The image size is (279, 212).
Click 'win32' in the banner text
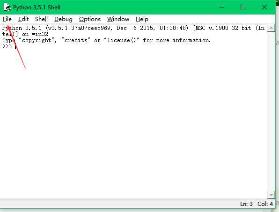tap(40, 34)
